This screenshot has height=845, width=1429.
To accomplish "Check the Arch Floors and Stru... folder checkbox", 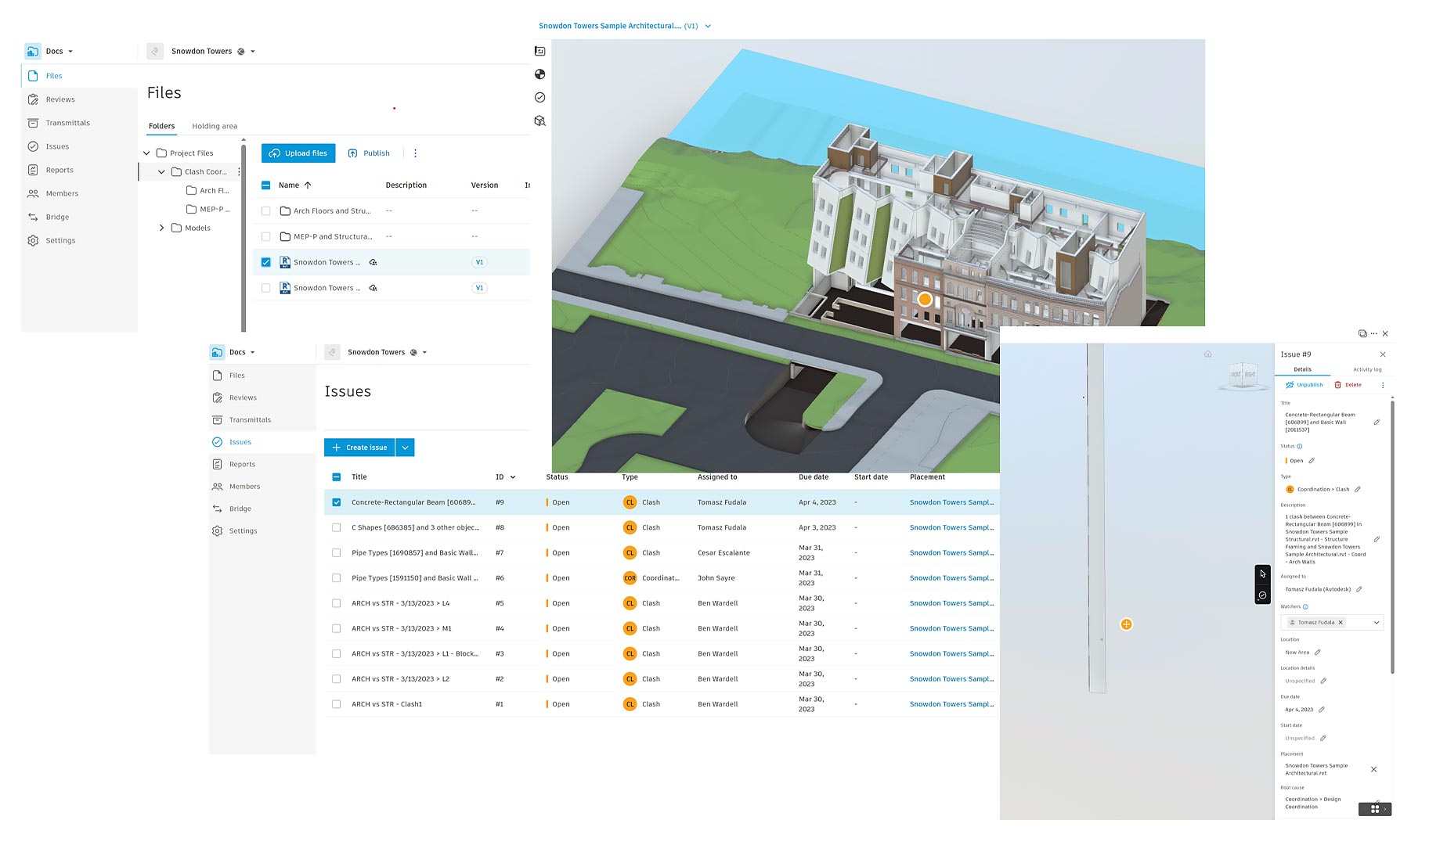I will click(266, 211).
